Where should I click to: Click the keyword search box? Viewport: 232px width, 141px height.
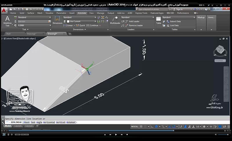tap(153, 9)
